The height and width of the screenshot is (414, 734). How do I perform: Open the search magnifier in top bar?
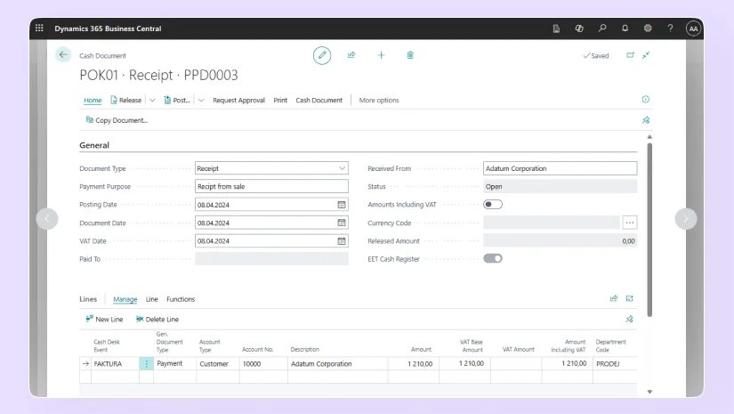(602, 28)
